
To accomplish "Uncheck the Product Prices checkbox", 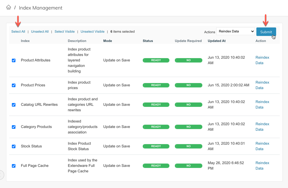I will [14, 85].
